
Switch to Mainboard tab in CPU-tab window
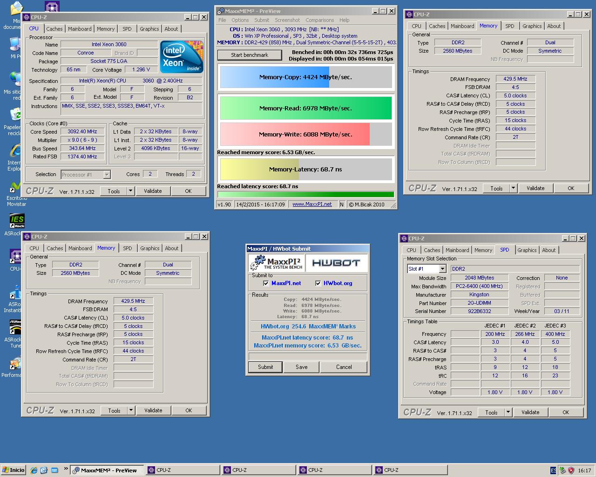pos(80,29)
